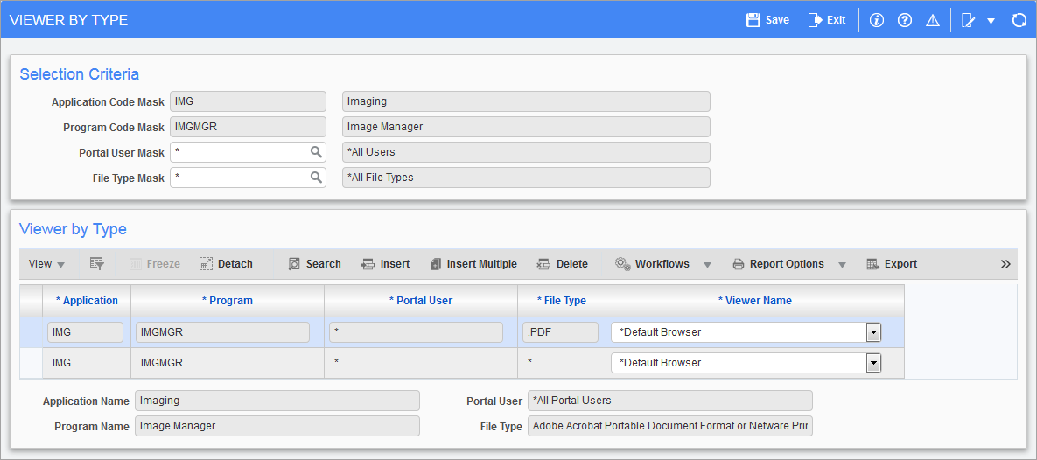Viewport: 1037px width, 460px height.
Task: Open the File Type Mask search lookup
Action: 316,178
